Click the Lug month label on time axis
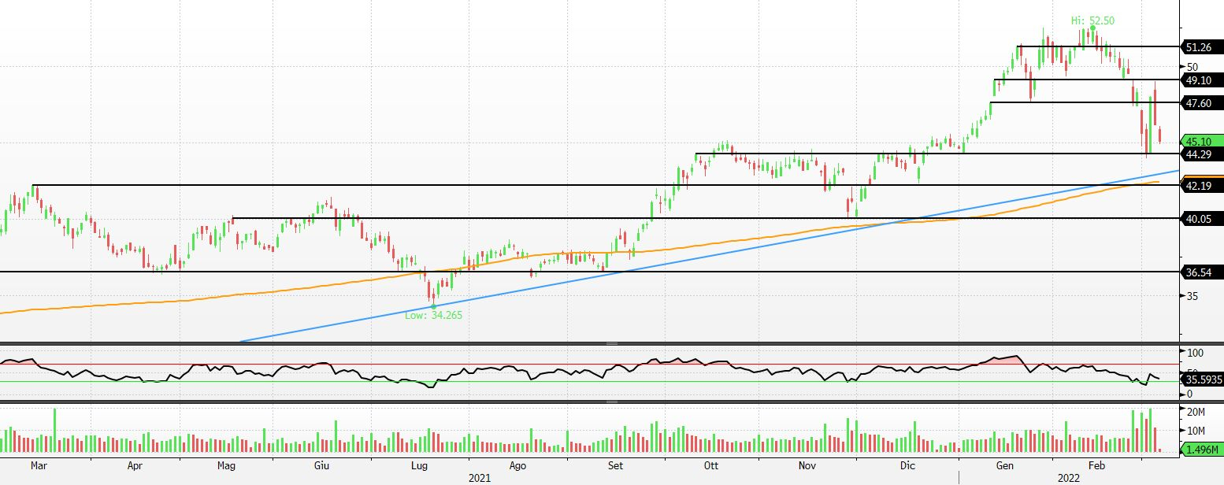The image size is (1224, 485). [419, 465]
